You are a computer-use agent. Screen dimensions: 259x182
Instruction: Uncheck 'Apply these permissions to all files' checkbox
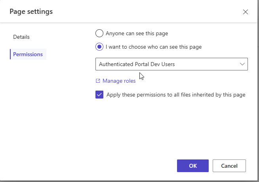coord(99,95)
